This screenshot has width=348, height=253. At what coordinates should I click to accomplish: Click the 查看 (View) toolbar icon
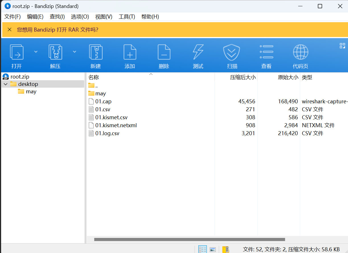click(x=266, y=52)
